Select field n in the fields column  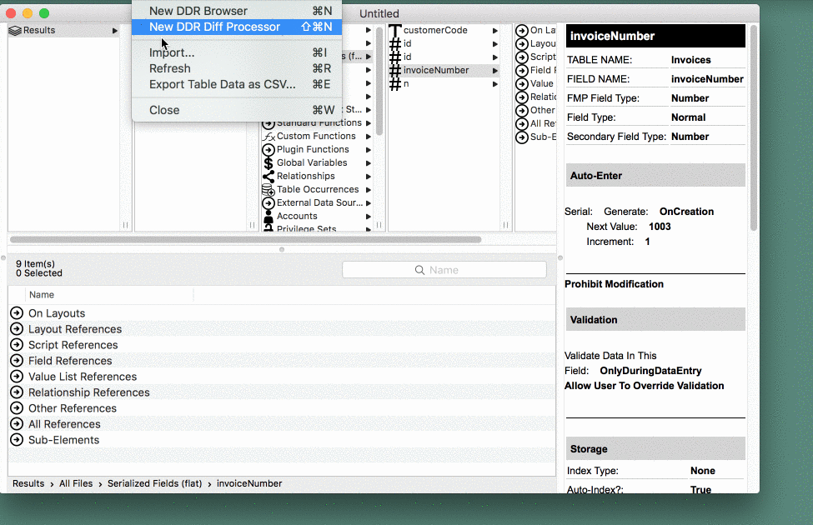tap(406, 83)
